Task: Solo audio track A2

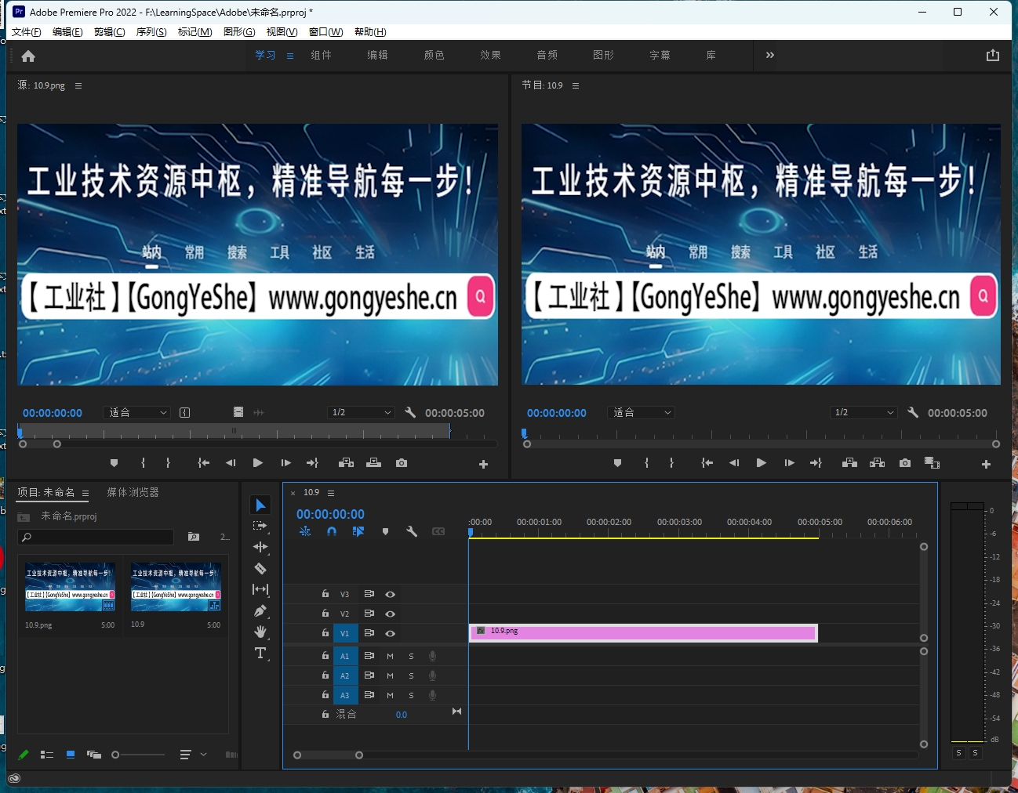Action: coord(411,675)
